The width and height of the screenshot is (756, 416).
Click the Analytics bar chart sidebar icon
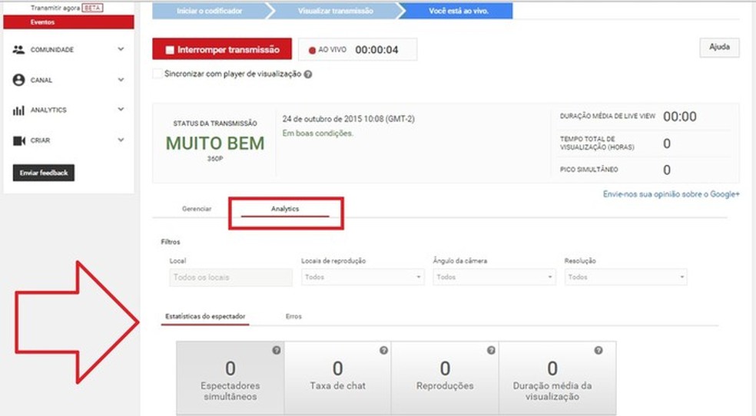point(18,111)
